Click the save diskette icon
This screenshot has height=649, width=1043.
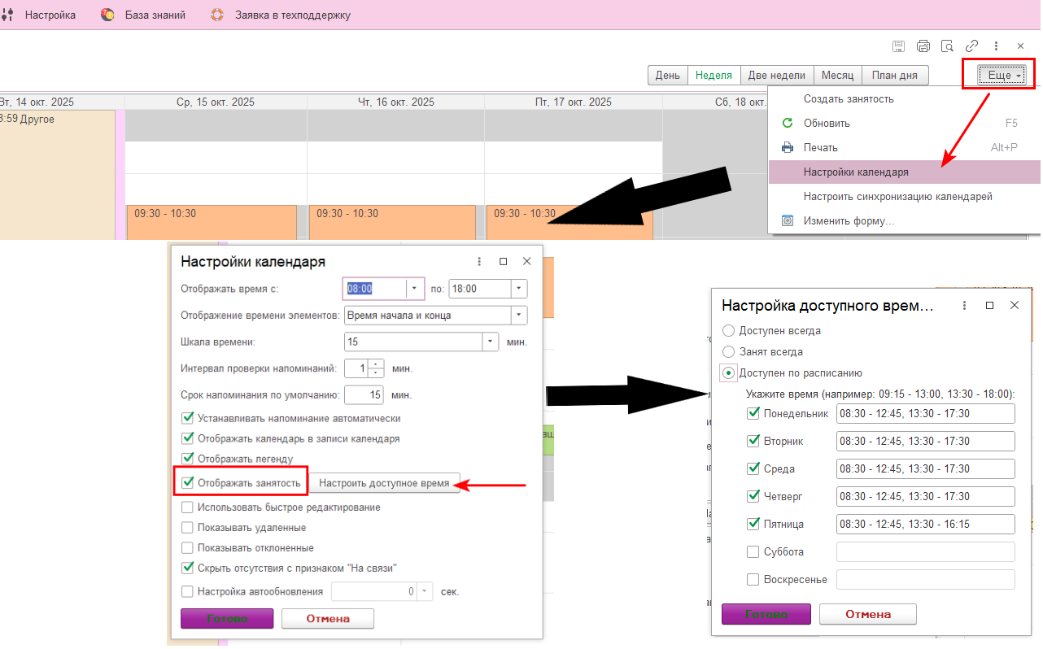tap(899, 46)
